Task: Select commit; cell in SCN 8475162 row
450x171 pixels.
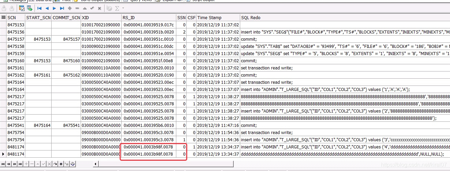Action: click(x=345, y=75)
